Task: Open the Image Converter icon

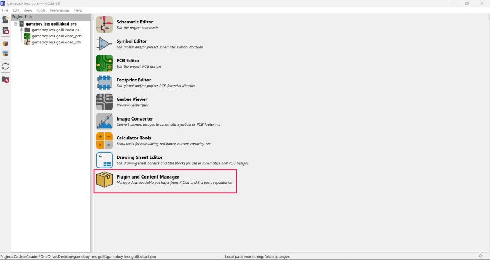Action: [105, 122]
